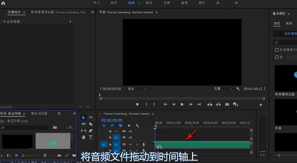The width and height of the screenshot is (297, 163).
Task: Open timeline display settings wrench
Action: [137, 126]
